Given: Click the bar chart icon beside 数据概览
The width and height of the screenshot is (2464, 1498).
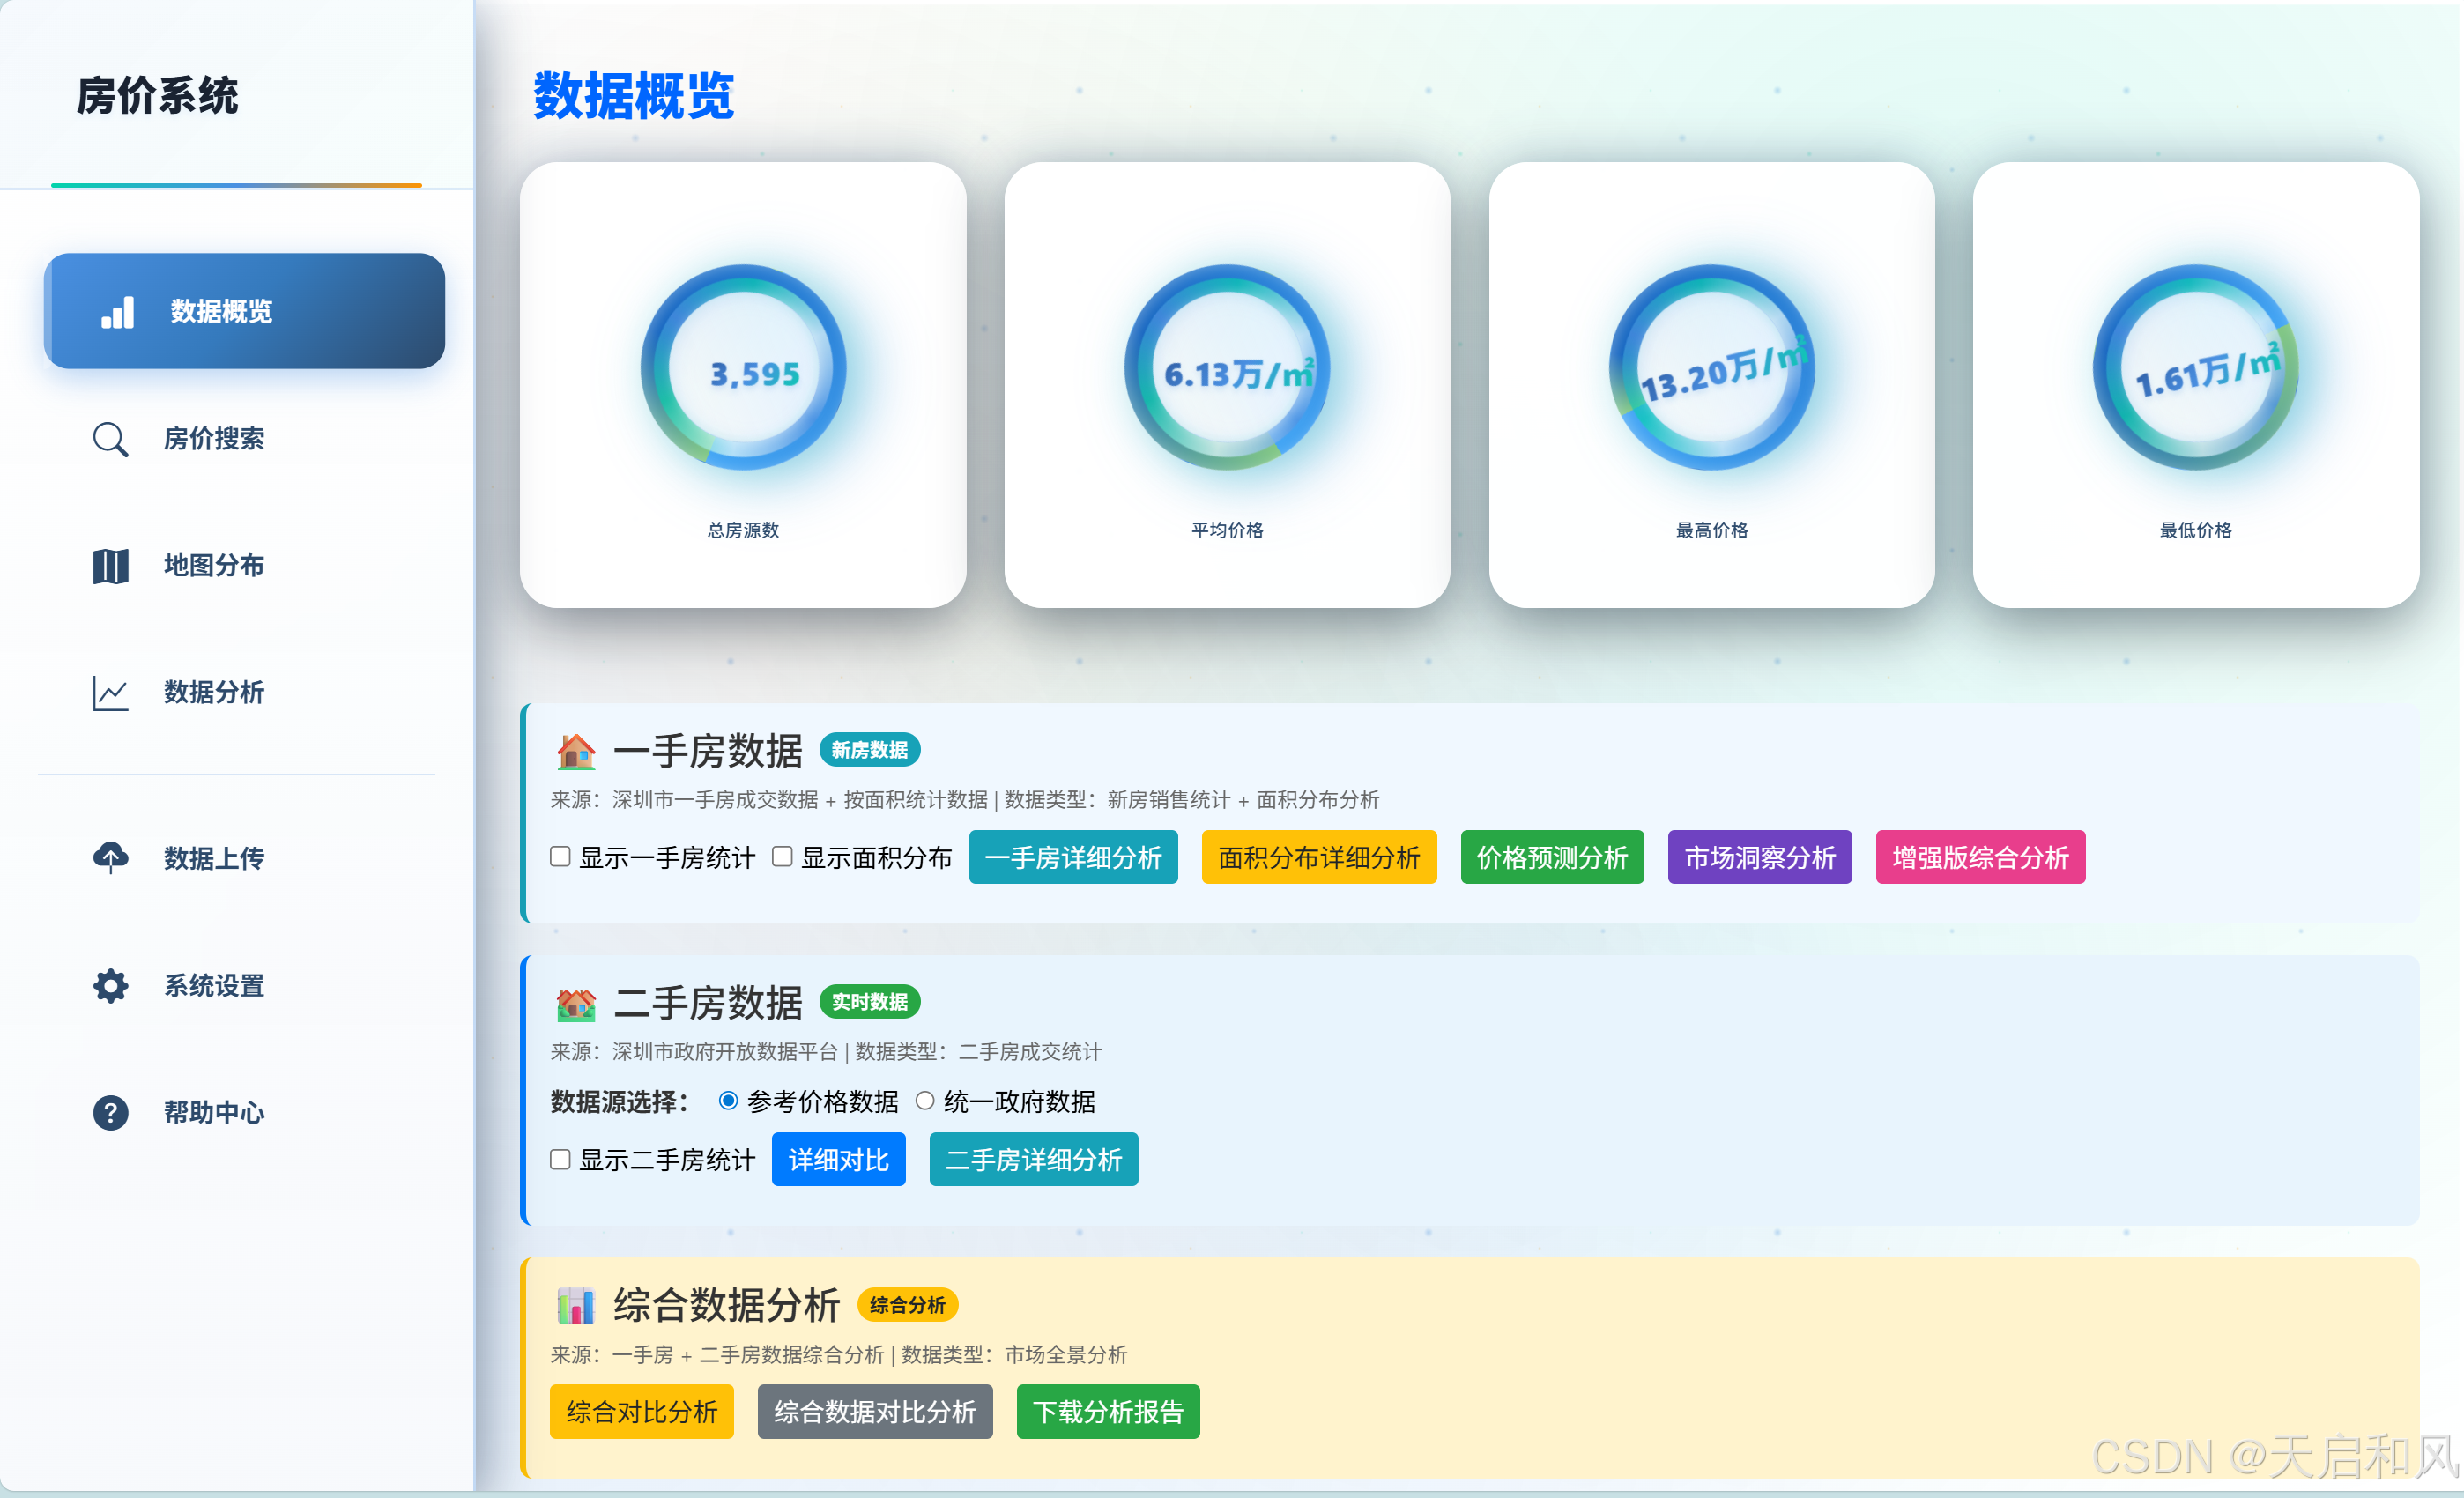Looking at the screenshot, I should tap(118, 312).
